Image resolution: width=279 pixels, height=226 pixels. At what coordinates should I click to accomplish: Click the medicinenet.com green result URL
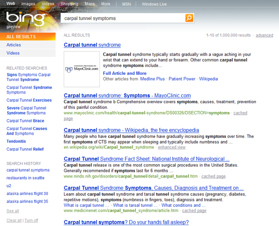pyautogui.click(x=121, y=210)
